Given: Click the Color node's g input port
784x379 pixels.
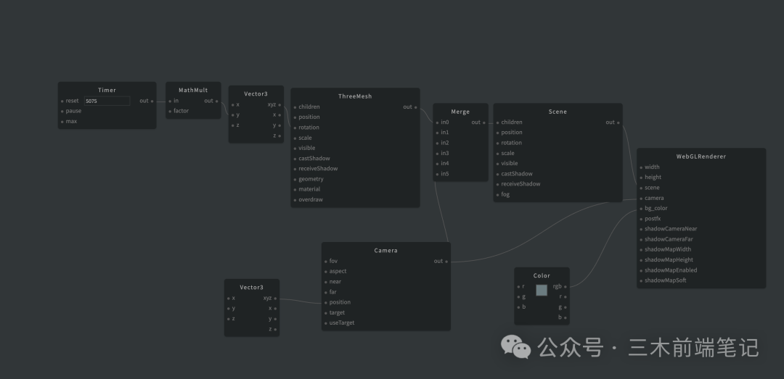Looking at the screenshot, I should click(x=518, y=297).
